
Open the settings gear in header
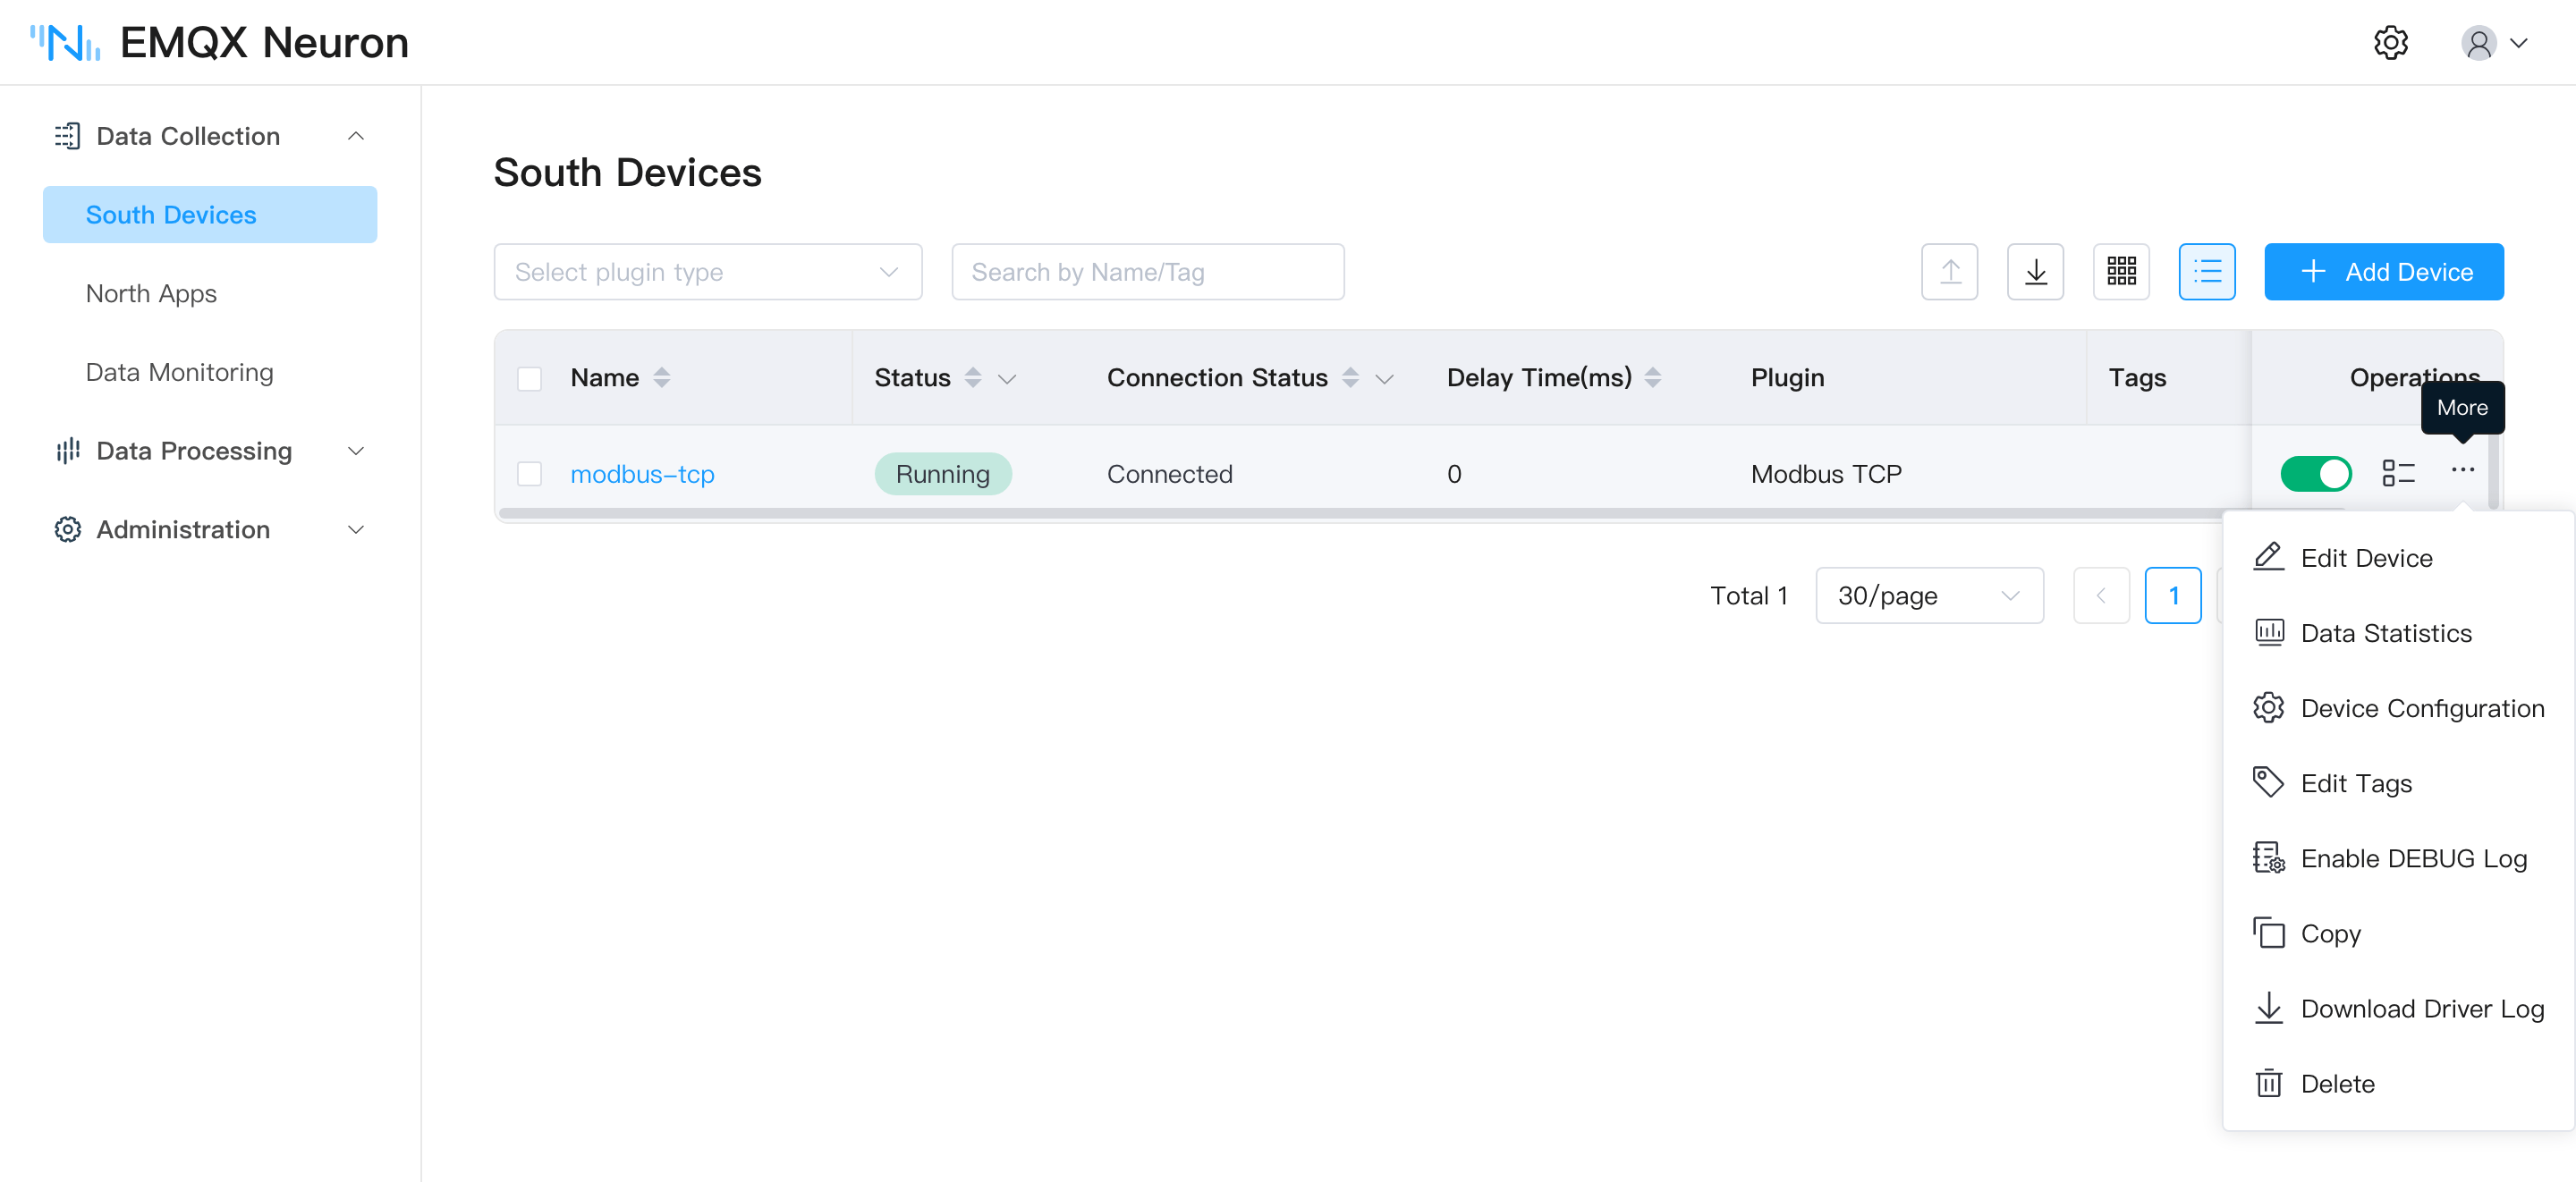tap(2390, 43)
